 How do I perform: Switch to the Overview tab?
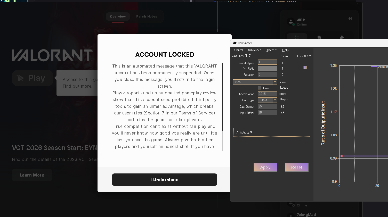click(118, 16)
